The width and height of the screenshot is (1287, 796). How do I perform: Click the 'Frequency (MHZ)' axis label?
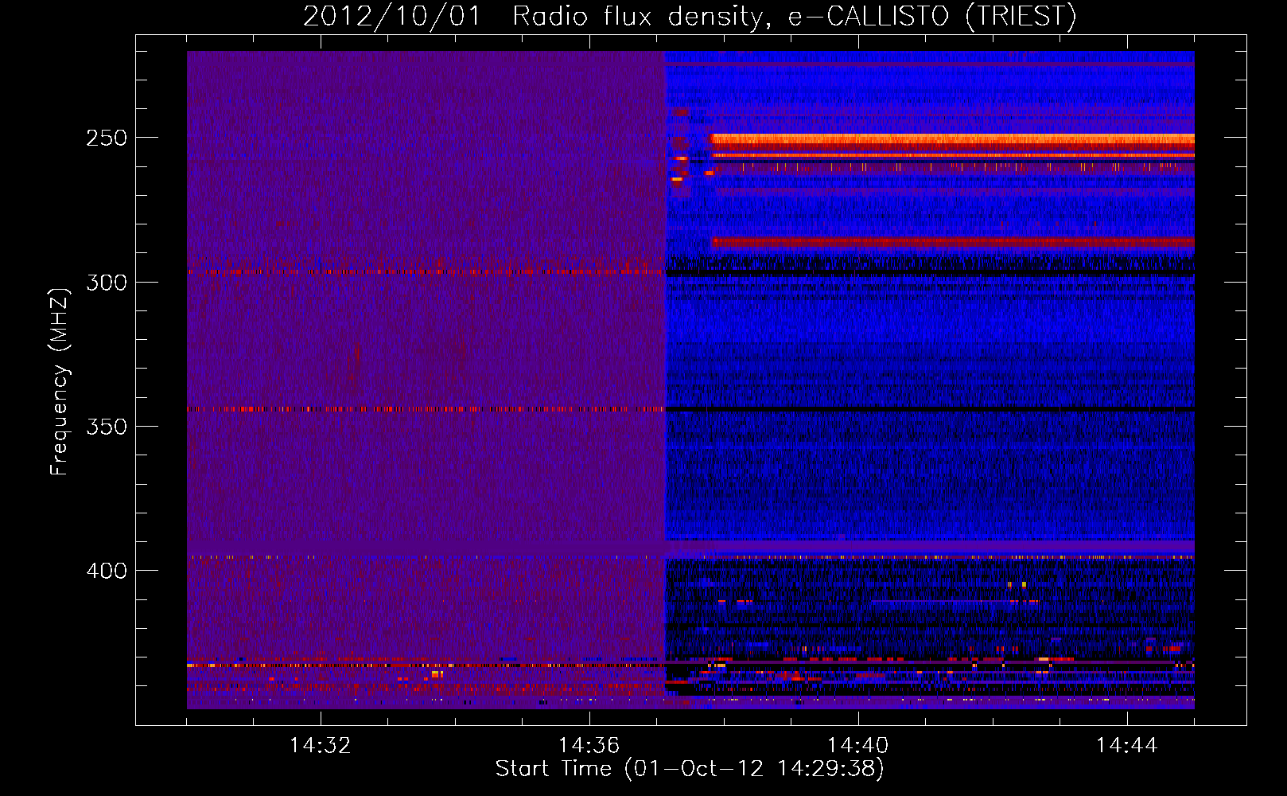point(59,382)
